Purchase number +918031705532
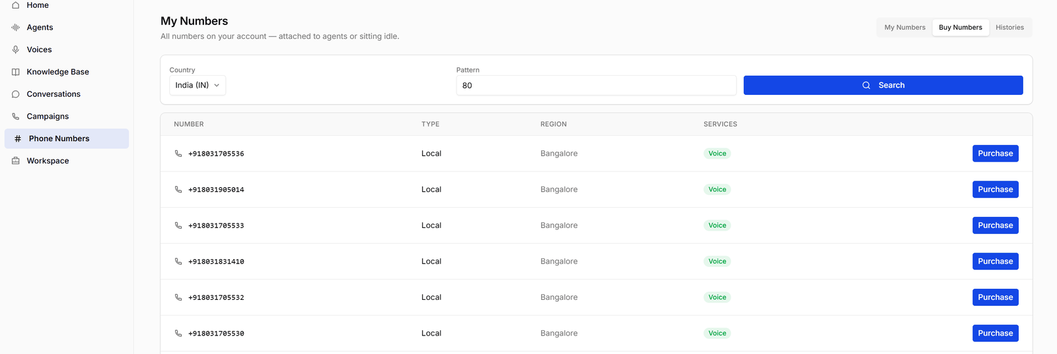 (x=995, y=297)
